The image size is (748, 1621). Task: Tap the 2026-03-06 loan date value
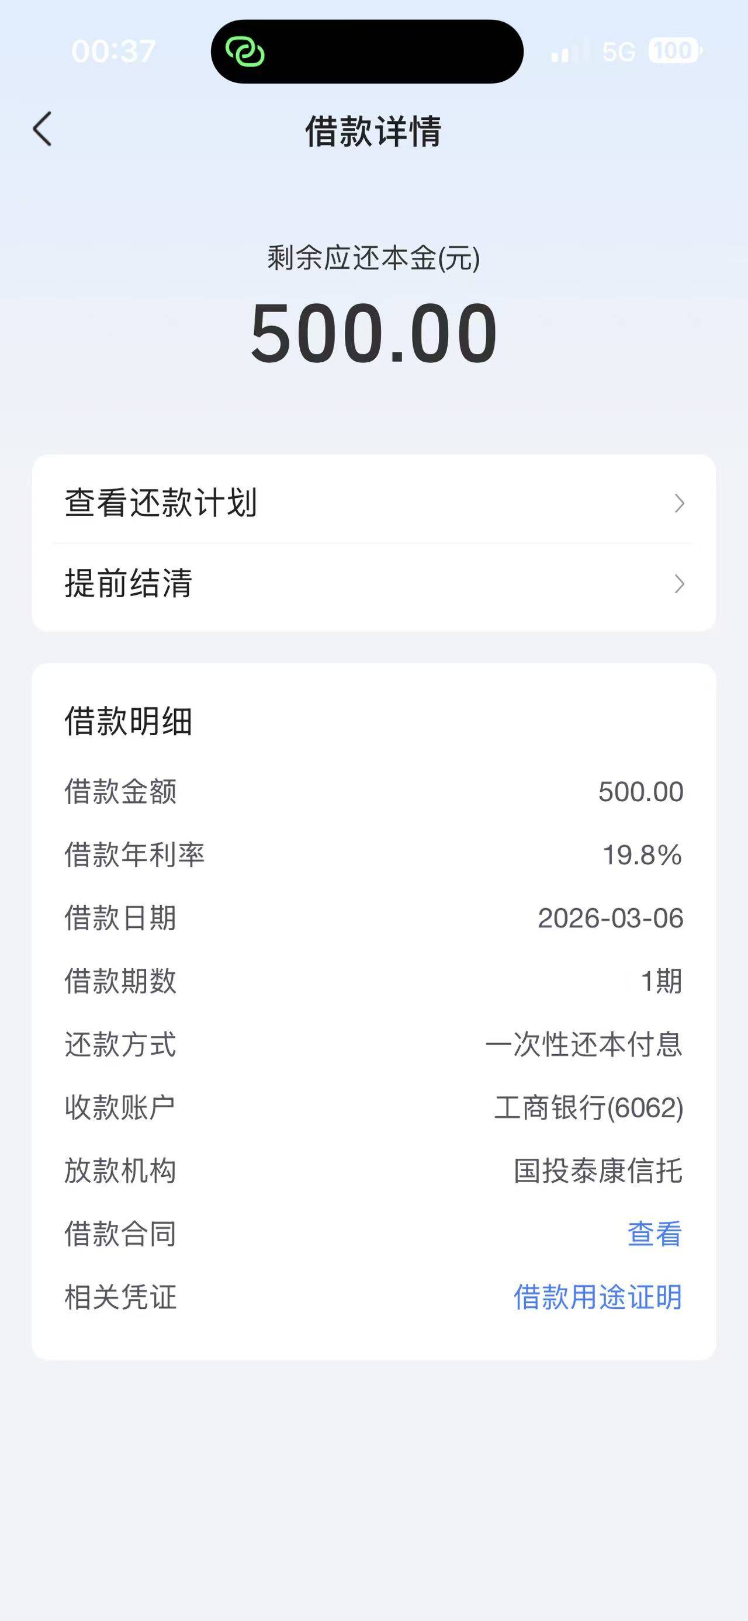[x=610, y=918]
